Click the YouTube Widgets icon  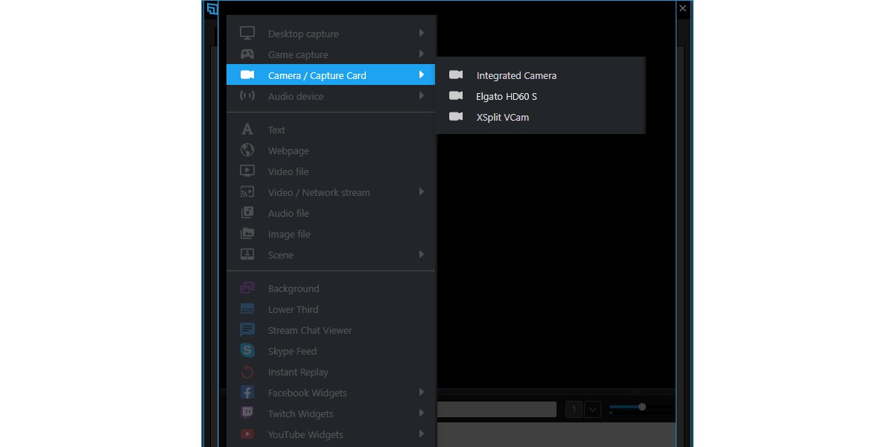247,434
